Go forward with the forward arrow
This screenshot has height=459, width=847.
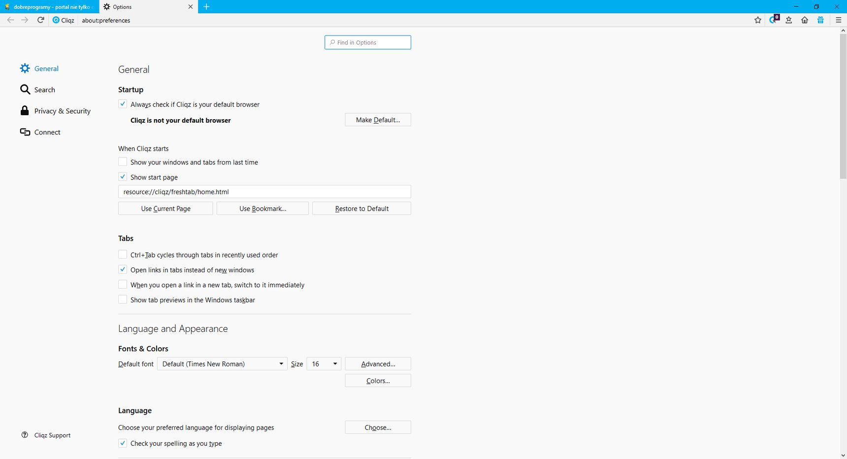(x=25, y=20)
